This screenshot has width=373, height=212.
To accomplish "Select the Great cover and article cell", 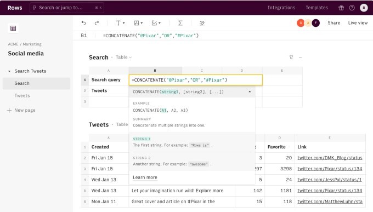I will click(x=182, y=202).
